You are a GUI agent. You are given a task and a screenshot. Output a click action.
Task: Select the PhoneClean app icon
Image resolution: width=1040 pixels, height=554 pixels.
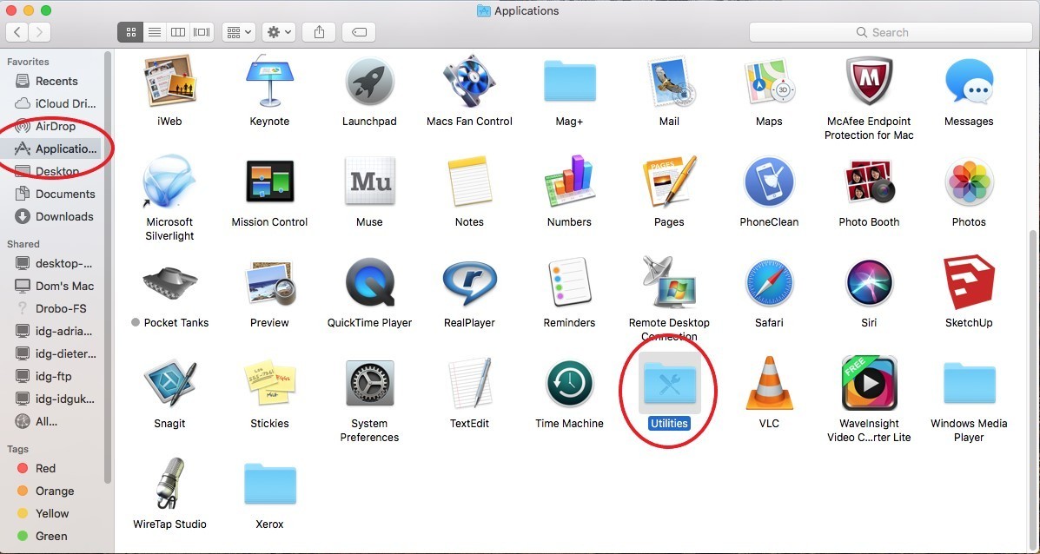click(769, 181)
